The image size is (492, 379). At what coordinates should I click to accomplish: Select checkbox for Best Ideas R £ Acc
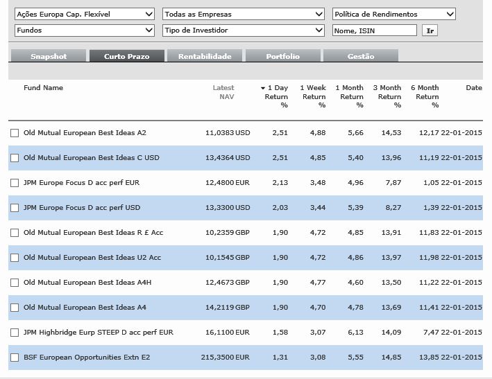pyautogui.click(x=15, y=233)
